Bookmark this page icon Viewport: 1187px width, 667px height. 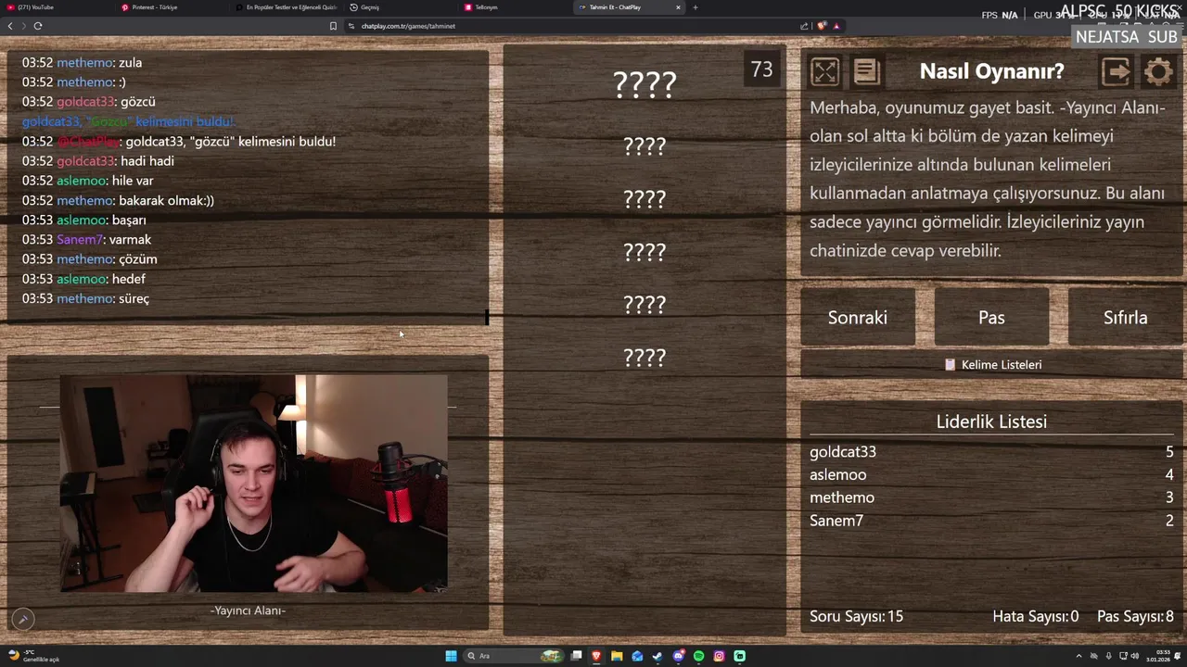(x=333, y=26)
